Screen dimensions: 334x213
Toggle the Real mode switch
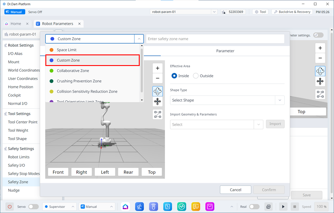click(254, 206)
